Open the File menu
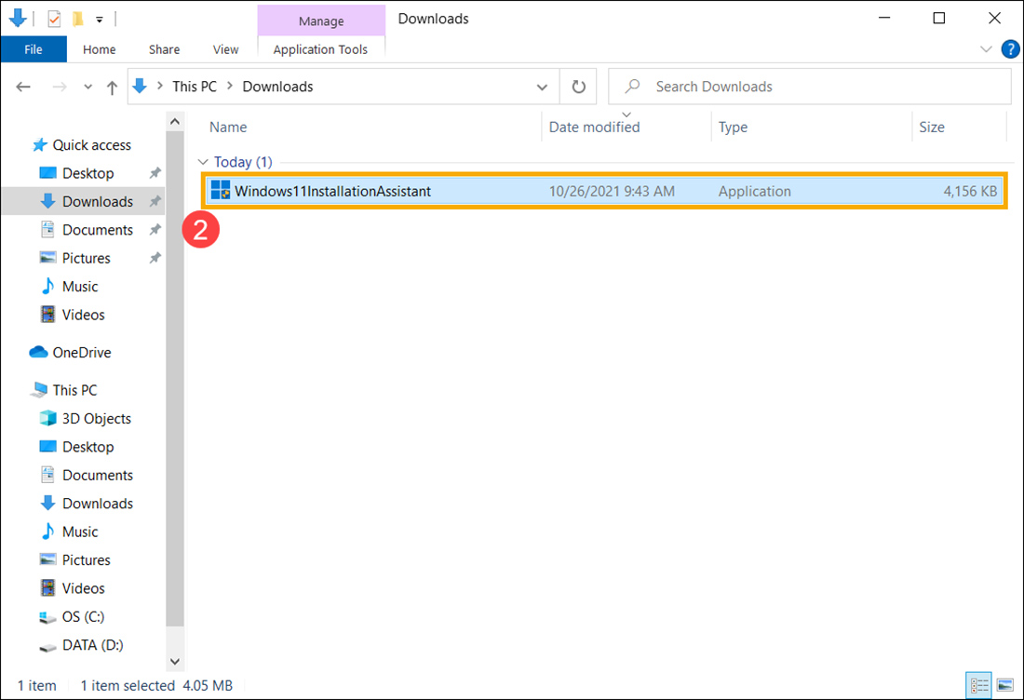1024x700 pixels. (x=34, y=49)
